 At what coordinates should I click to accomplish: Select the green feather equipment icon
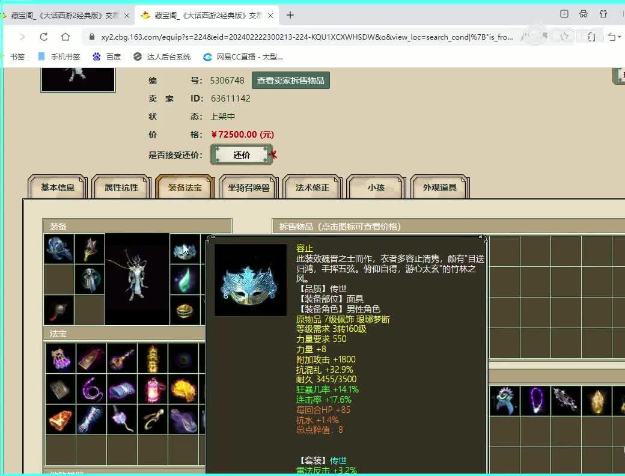click(185, 280)
